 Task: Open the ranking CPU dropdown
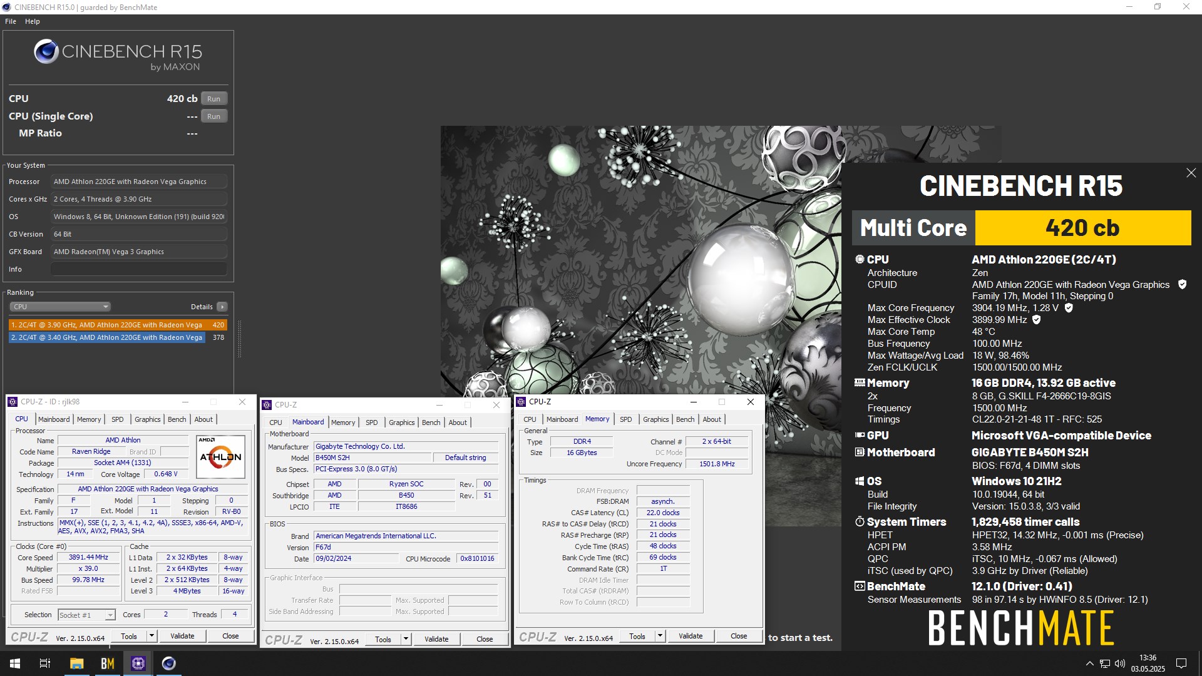pos(60,307)
